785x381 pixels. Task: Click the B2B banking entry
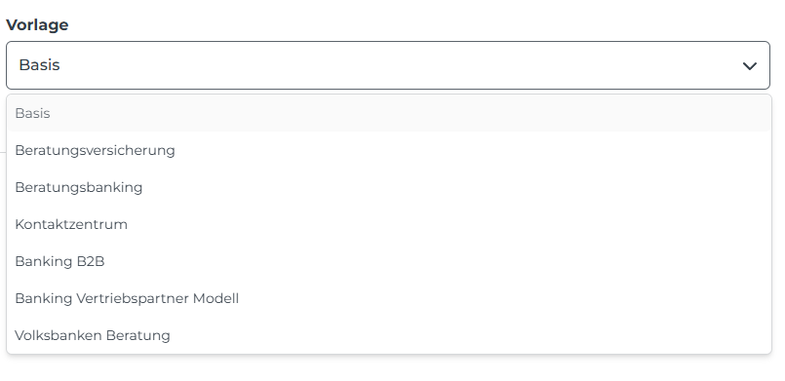[x=388, y=261]
